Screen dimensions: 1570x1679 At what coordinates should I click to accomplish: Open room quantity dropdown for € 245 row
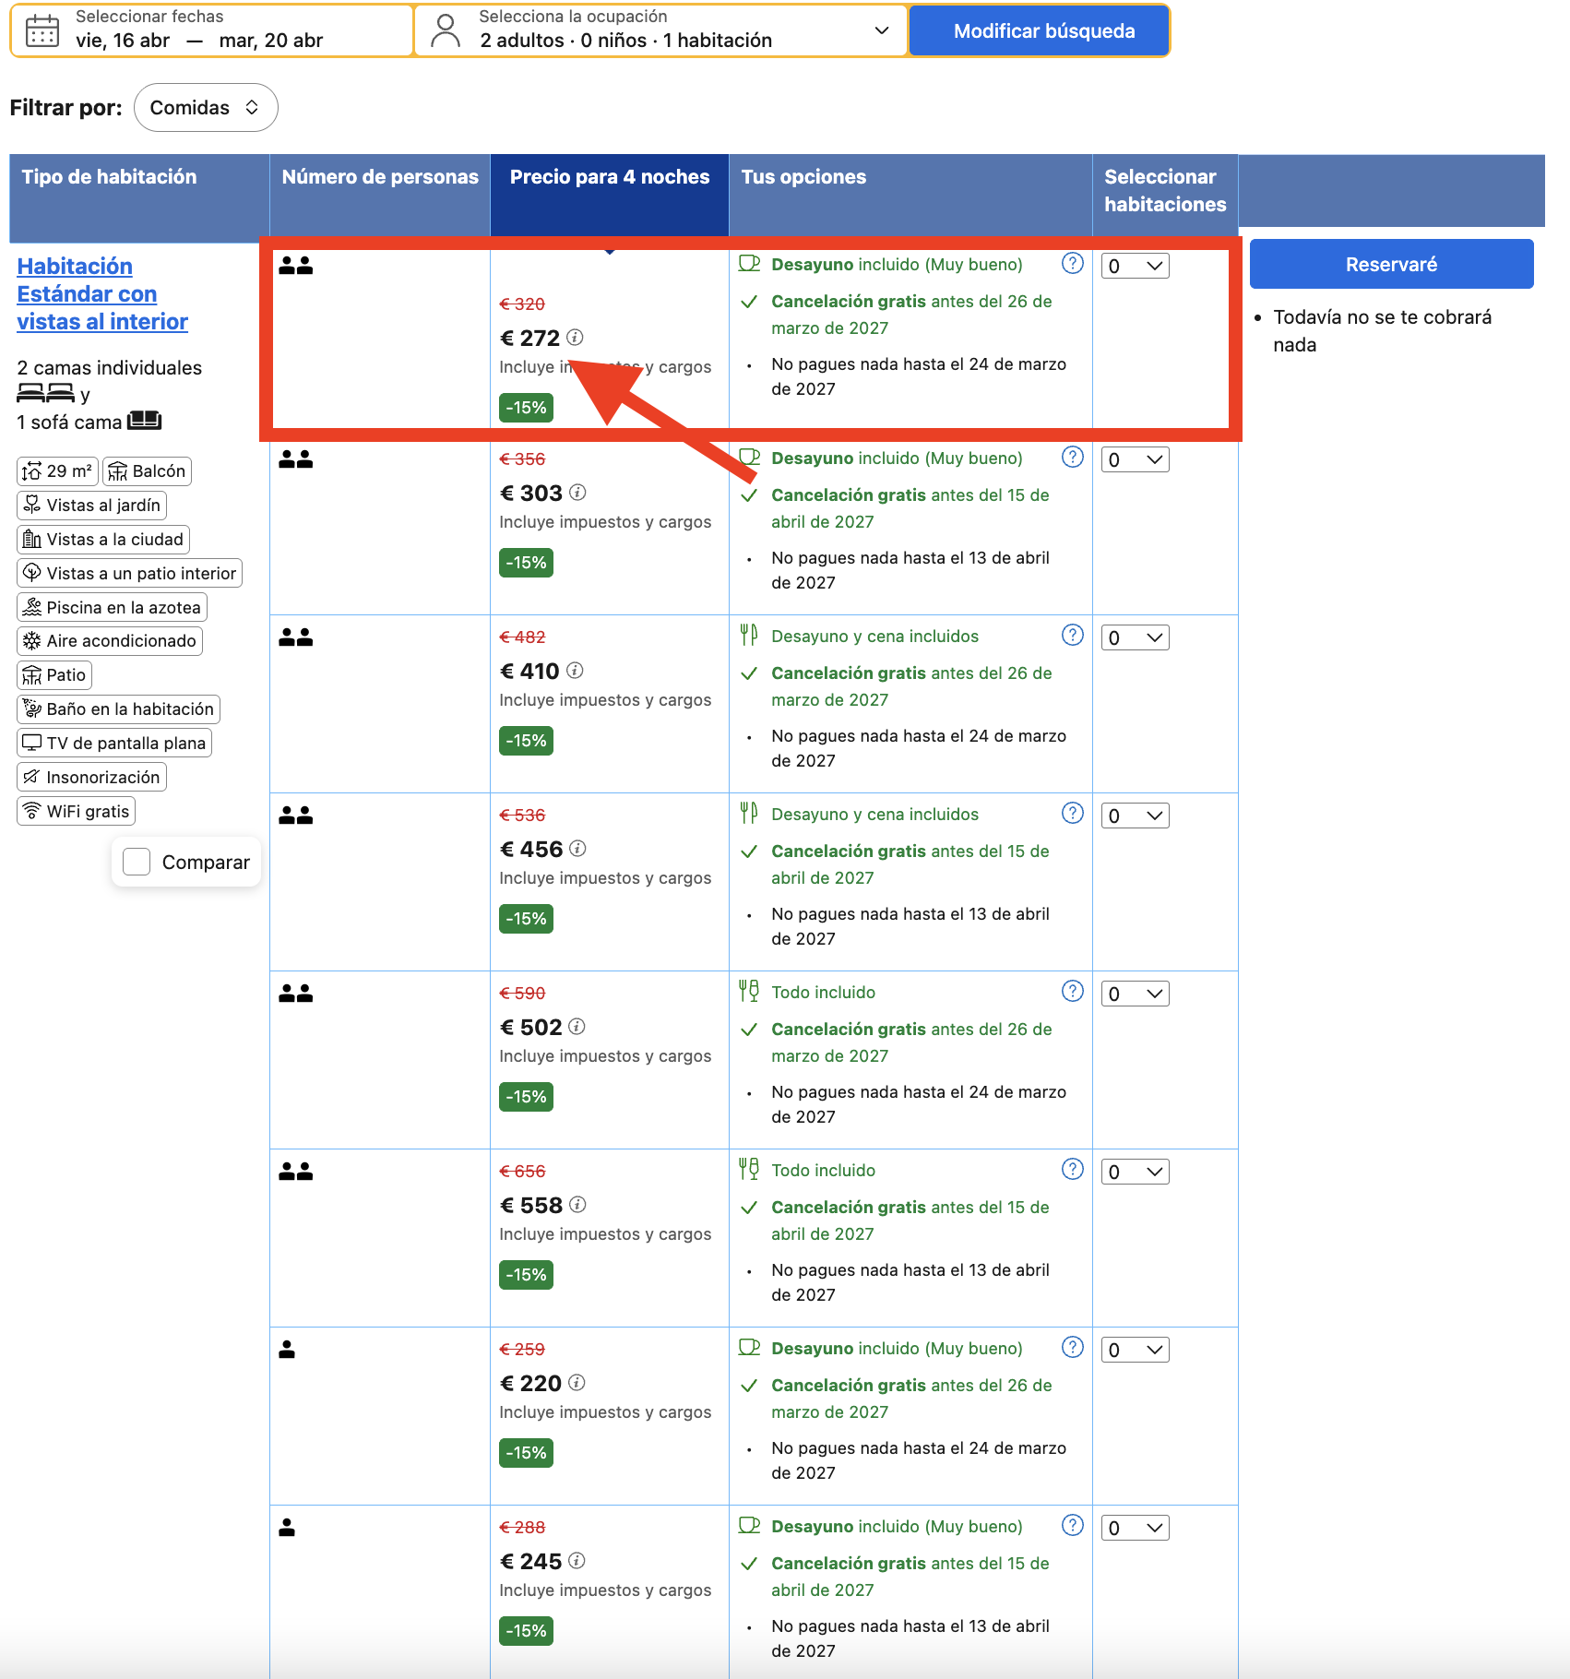click(1136, 1529)
